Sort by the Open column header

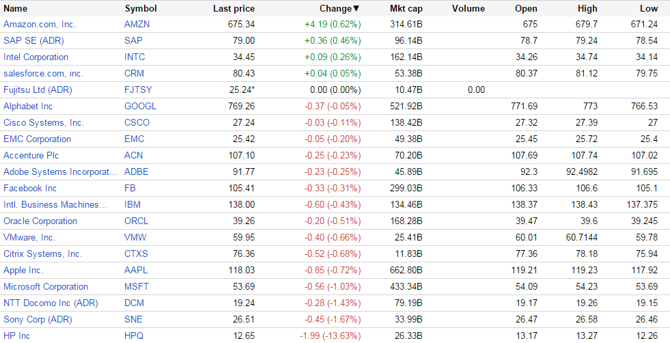526,9
